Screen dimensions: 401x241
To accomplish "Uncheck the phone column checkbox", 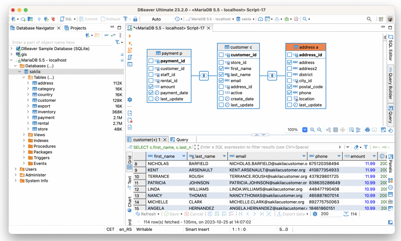I will click(x=289, y=93).
